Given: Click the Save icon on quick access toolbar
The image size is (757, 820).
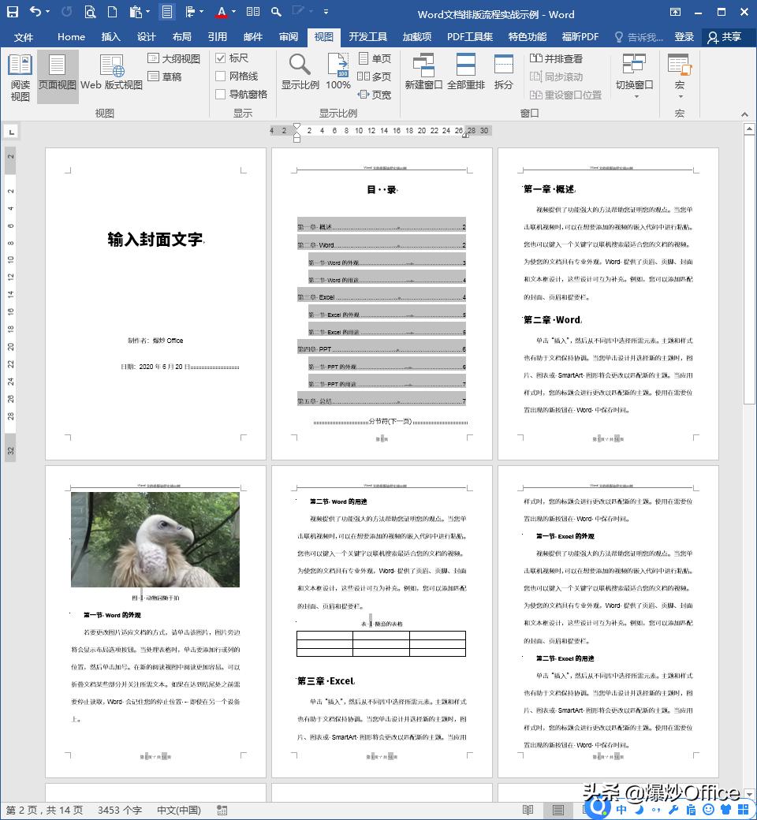Looking at the screenshot, I should [13, 11].
